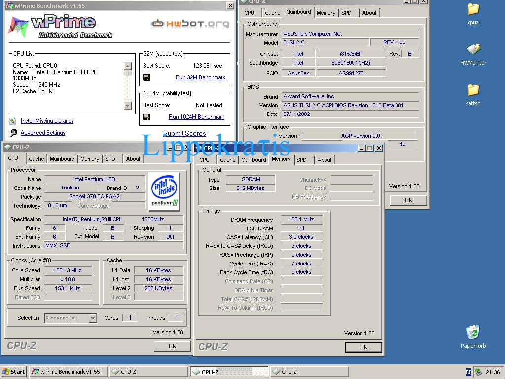
Task: Click the motherboard Model TUSL2-C field
Action: coord(325,42)
